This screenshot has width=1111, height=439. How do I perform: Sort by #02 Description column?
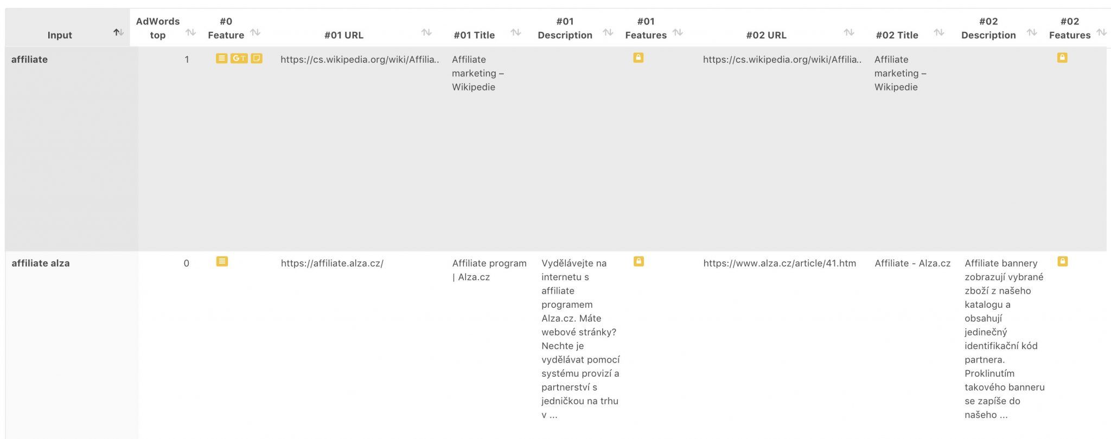pyautogui.click(x=1032, y=33)
